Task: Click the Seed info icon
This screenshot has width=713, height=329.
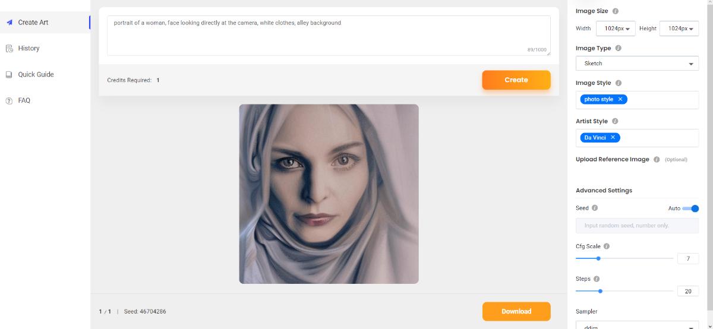Action: coord(595,208)
